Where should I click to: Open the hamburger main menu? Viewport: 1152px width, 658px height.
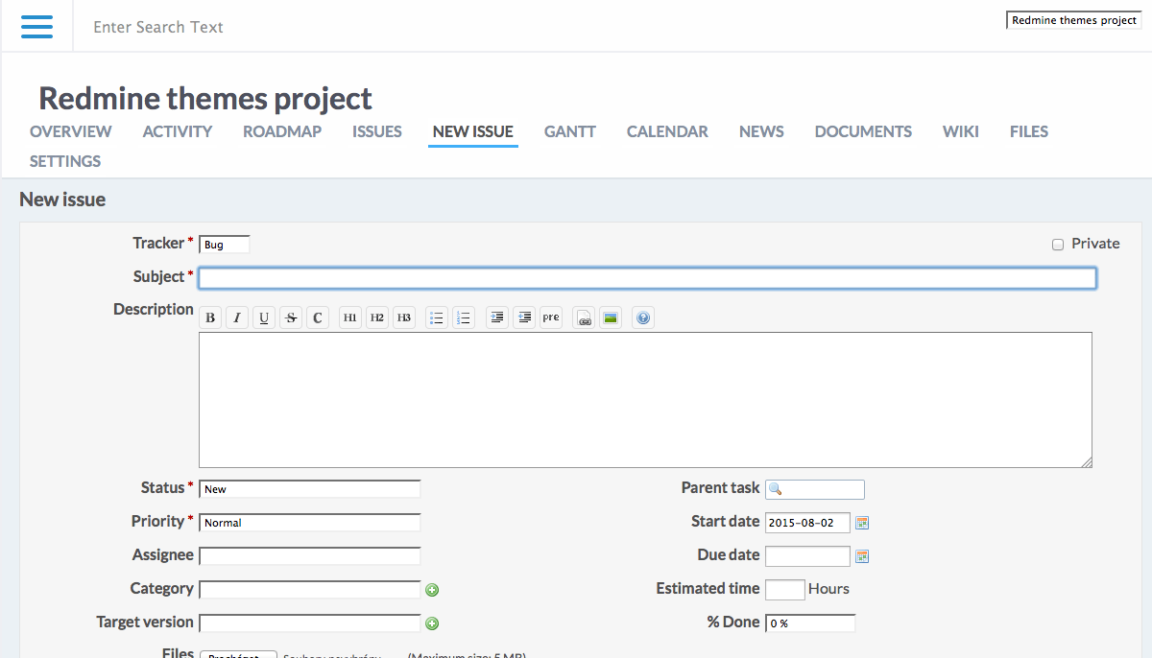[x=36, y=27]
